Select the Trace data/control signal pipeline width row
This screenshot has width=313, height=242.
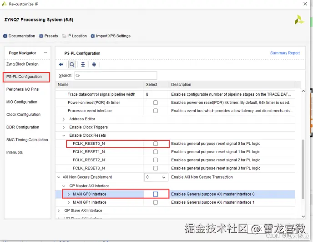click(175, 94)
